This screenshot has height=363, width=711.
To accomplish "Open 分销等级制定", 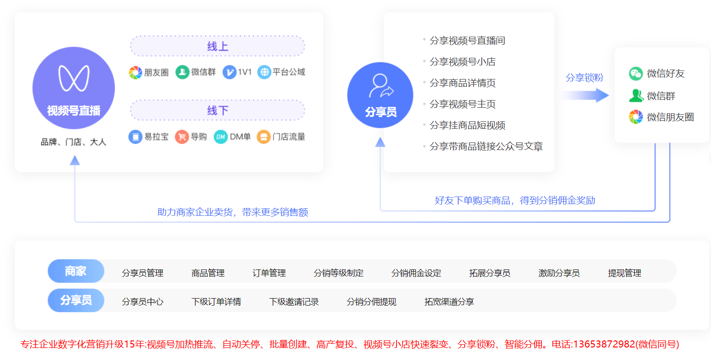I will coord(339,273).
